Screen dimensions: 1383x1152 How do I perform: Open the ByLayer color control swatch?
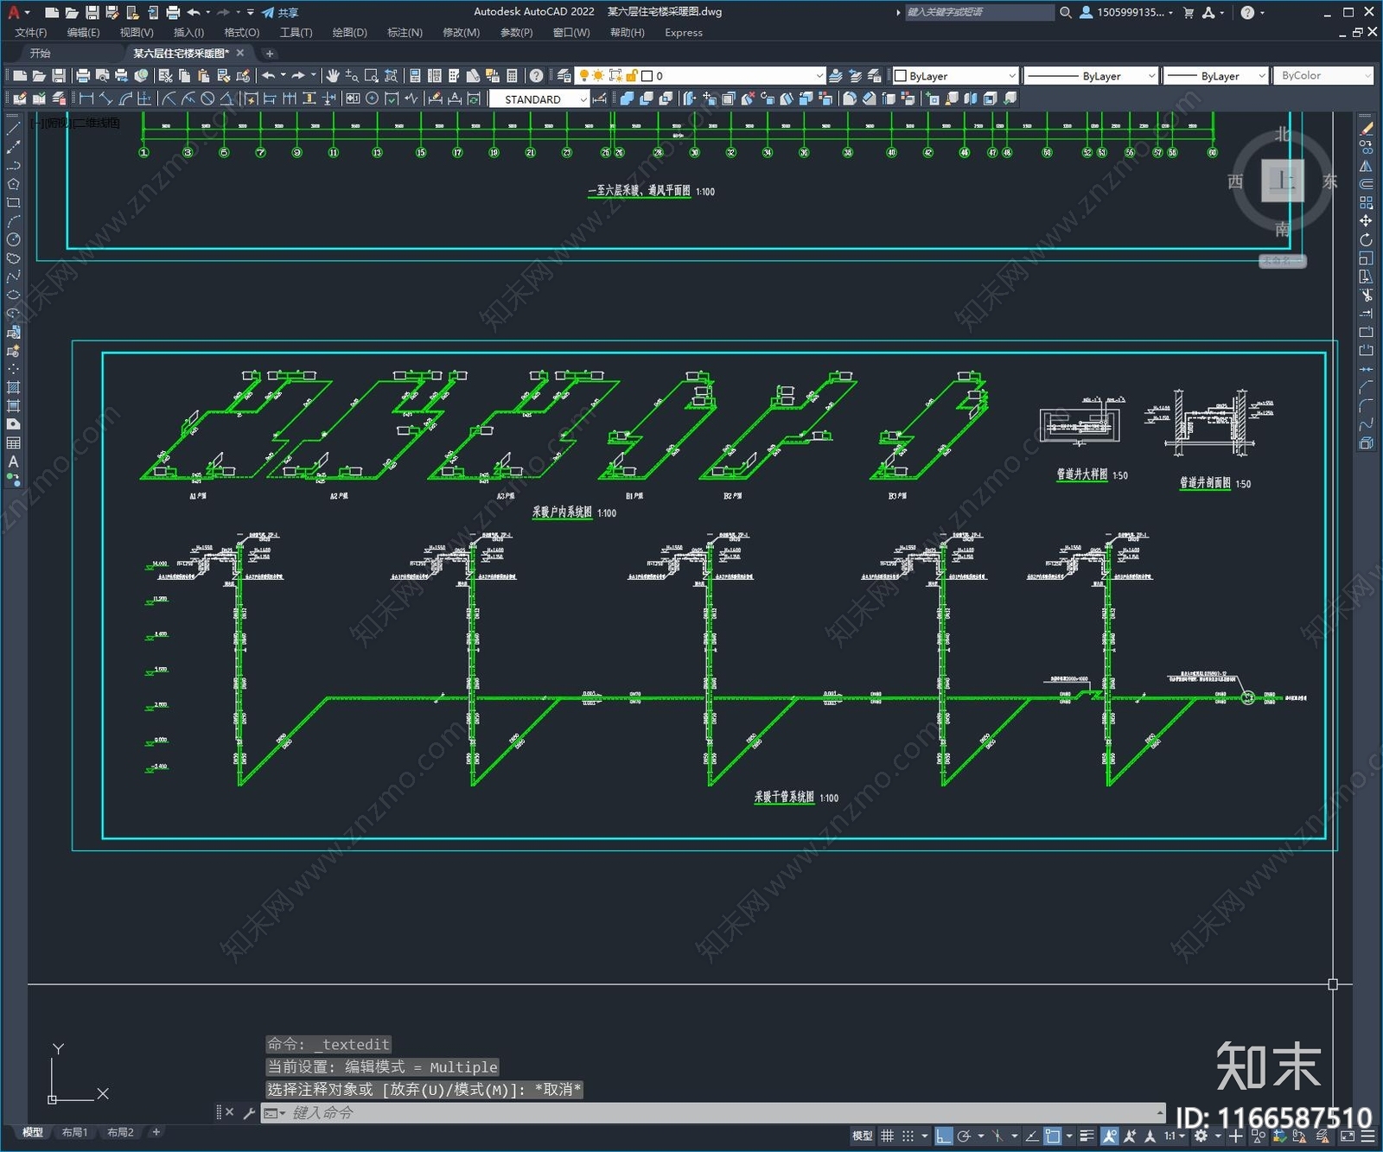pos(954,76)
